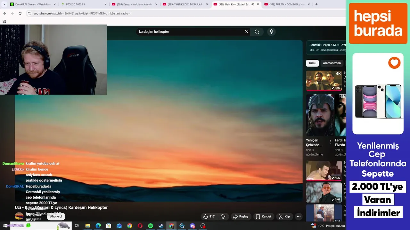Click the hepsiburada logo in ad banner
The height and width of the screenshot is (230, 410).
coord(378,23)
